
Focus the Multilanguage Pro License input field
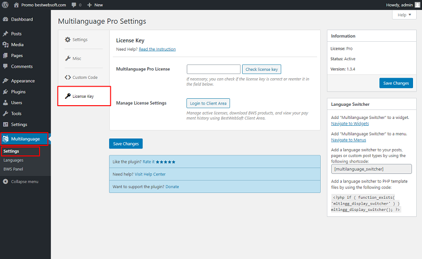[214, 69]
